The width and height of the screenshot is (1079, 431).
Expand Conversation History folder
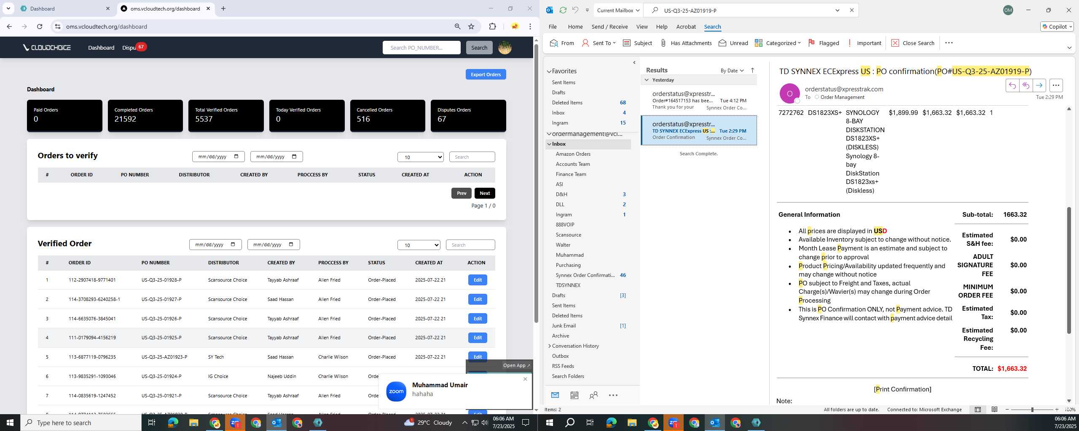tap(550, 346)
